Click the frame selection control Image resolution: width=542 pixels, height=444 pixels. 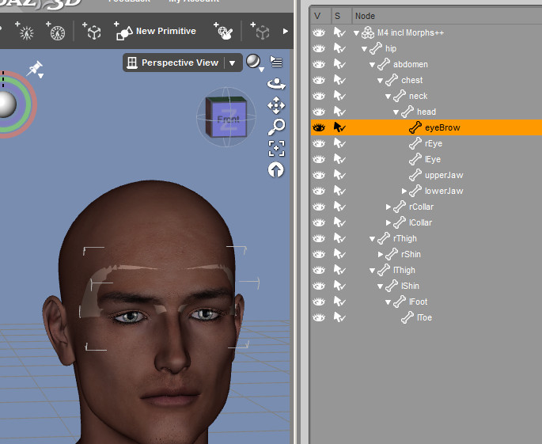coord(276,148)
